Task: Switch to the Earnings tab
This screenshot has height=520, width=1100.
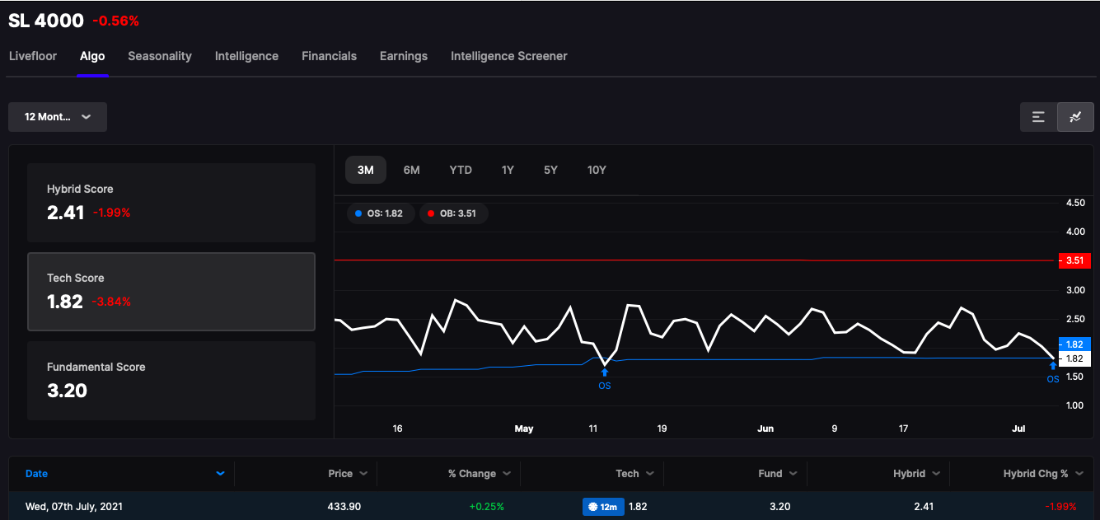Action: point(404,56)
